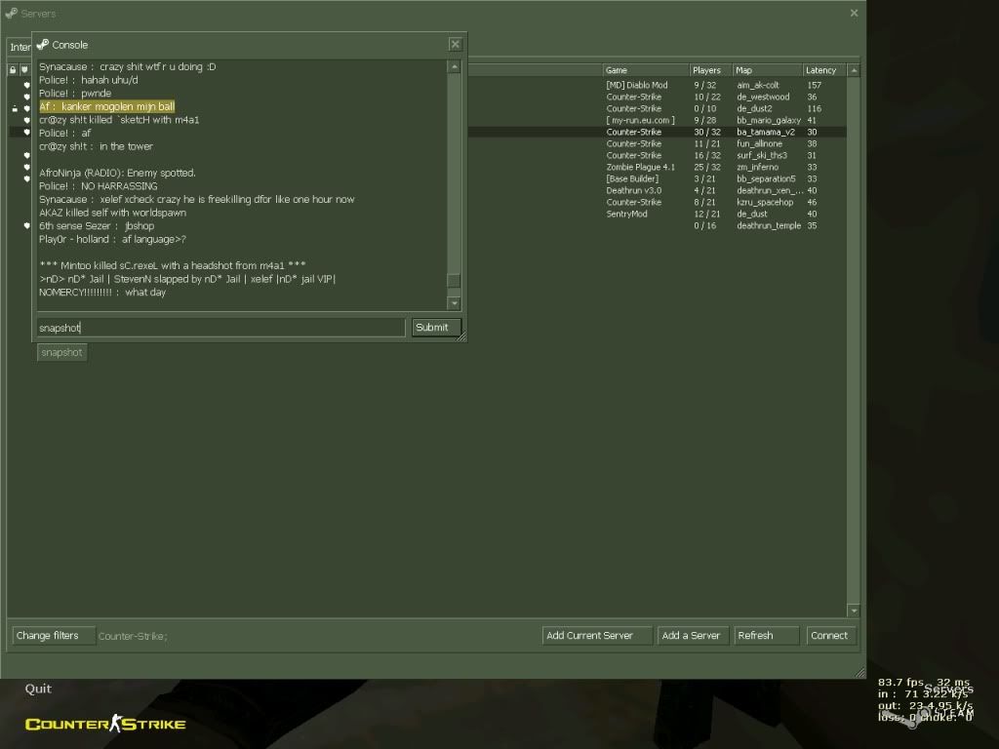Select the snapshot autocomplete suggestion
Screen dimensions: 999x749
point(61,352)
